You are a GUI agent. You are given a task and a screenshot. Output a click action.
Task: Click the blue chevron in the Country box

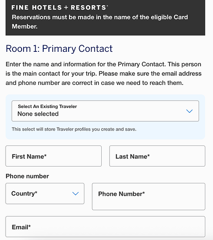tap(75, 193)
